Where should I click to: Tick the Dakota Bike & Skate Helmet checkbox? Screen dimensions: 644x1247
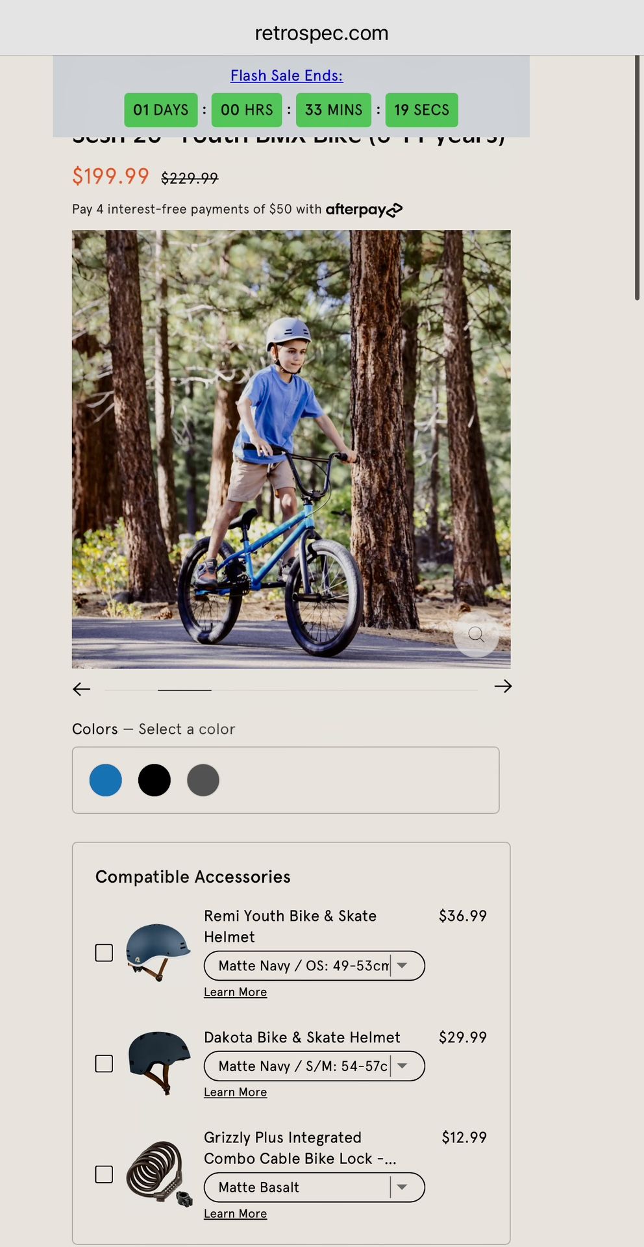(104, 1063)
